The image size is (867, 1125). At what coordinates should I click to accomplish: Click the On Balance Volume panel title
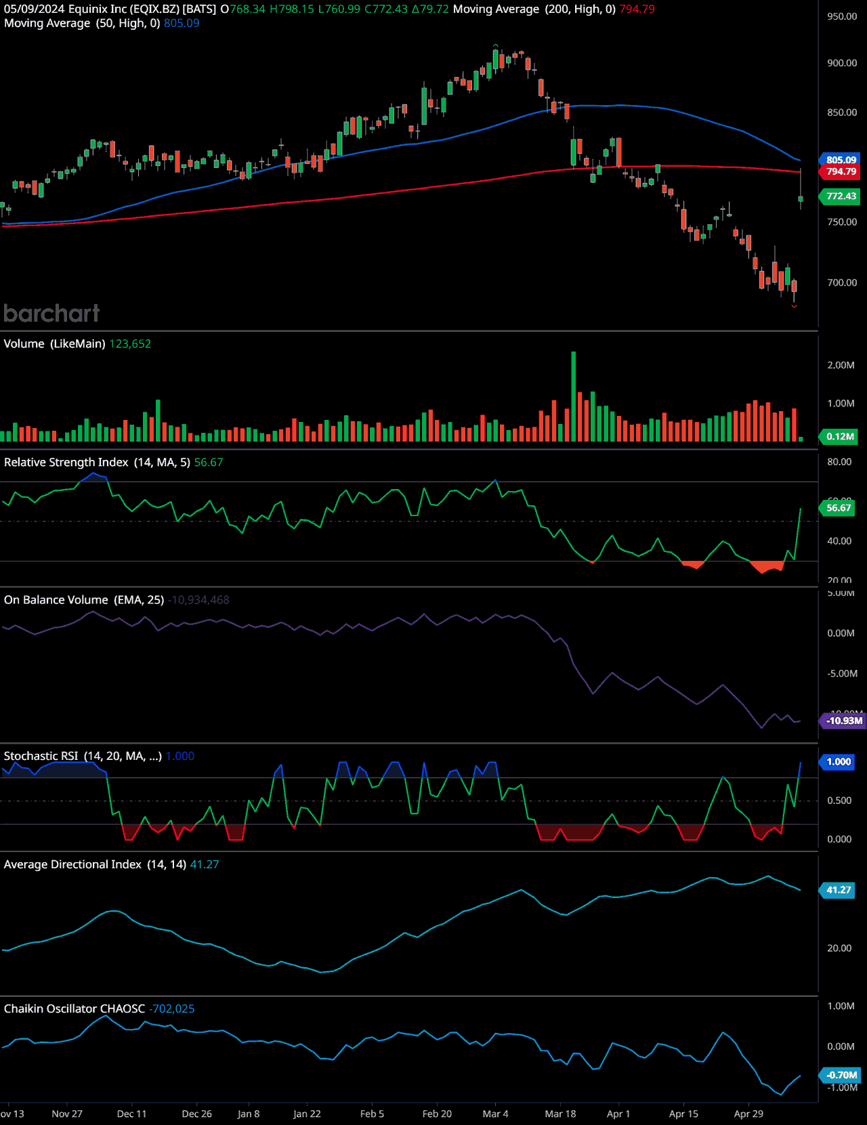click(56, 600)
